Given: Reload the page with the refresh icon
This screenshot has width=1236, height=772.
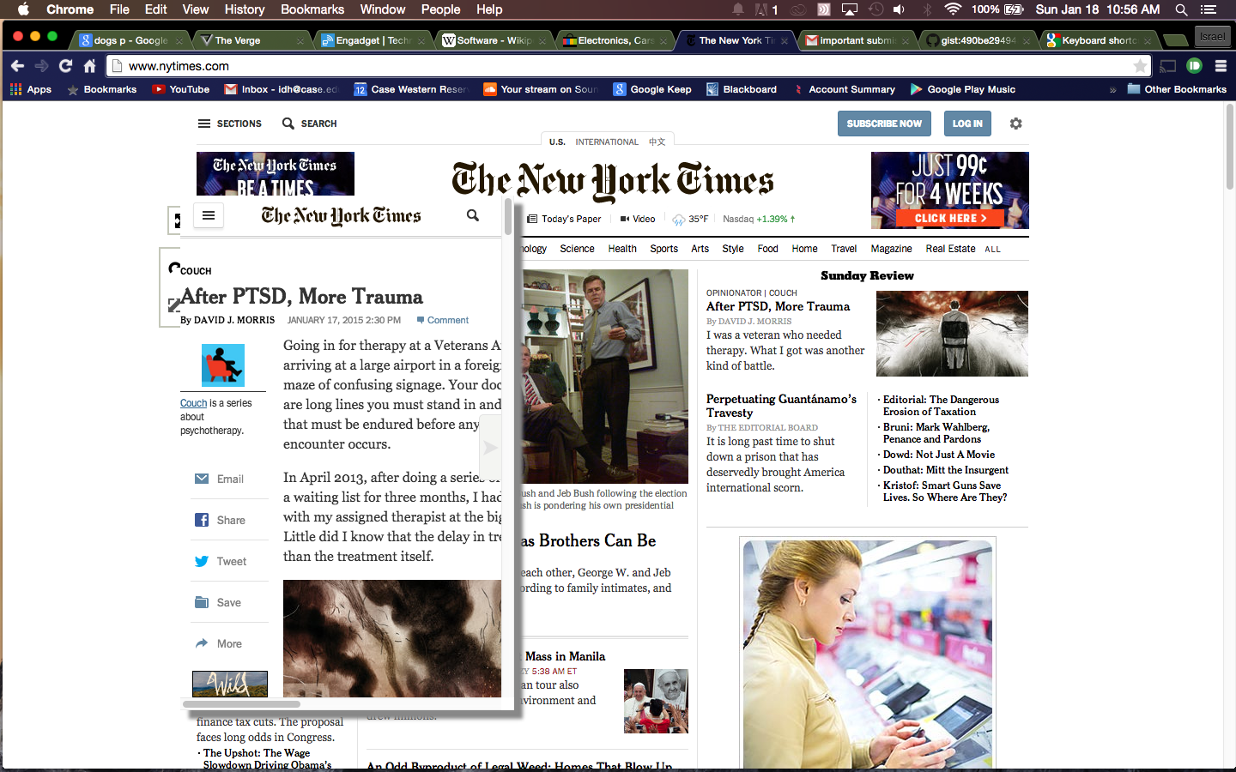Looking at the screenshot, I should coord(65,66).
